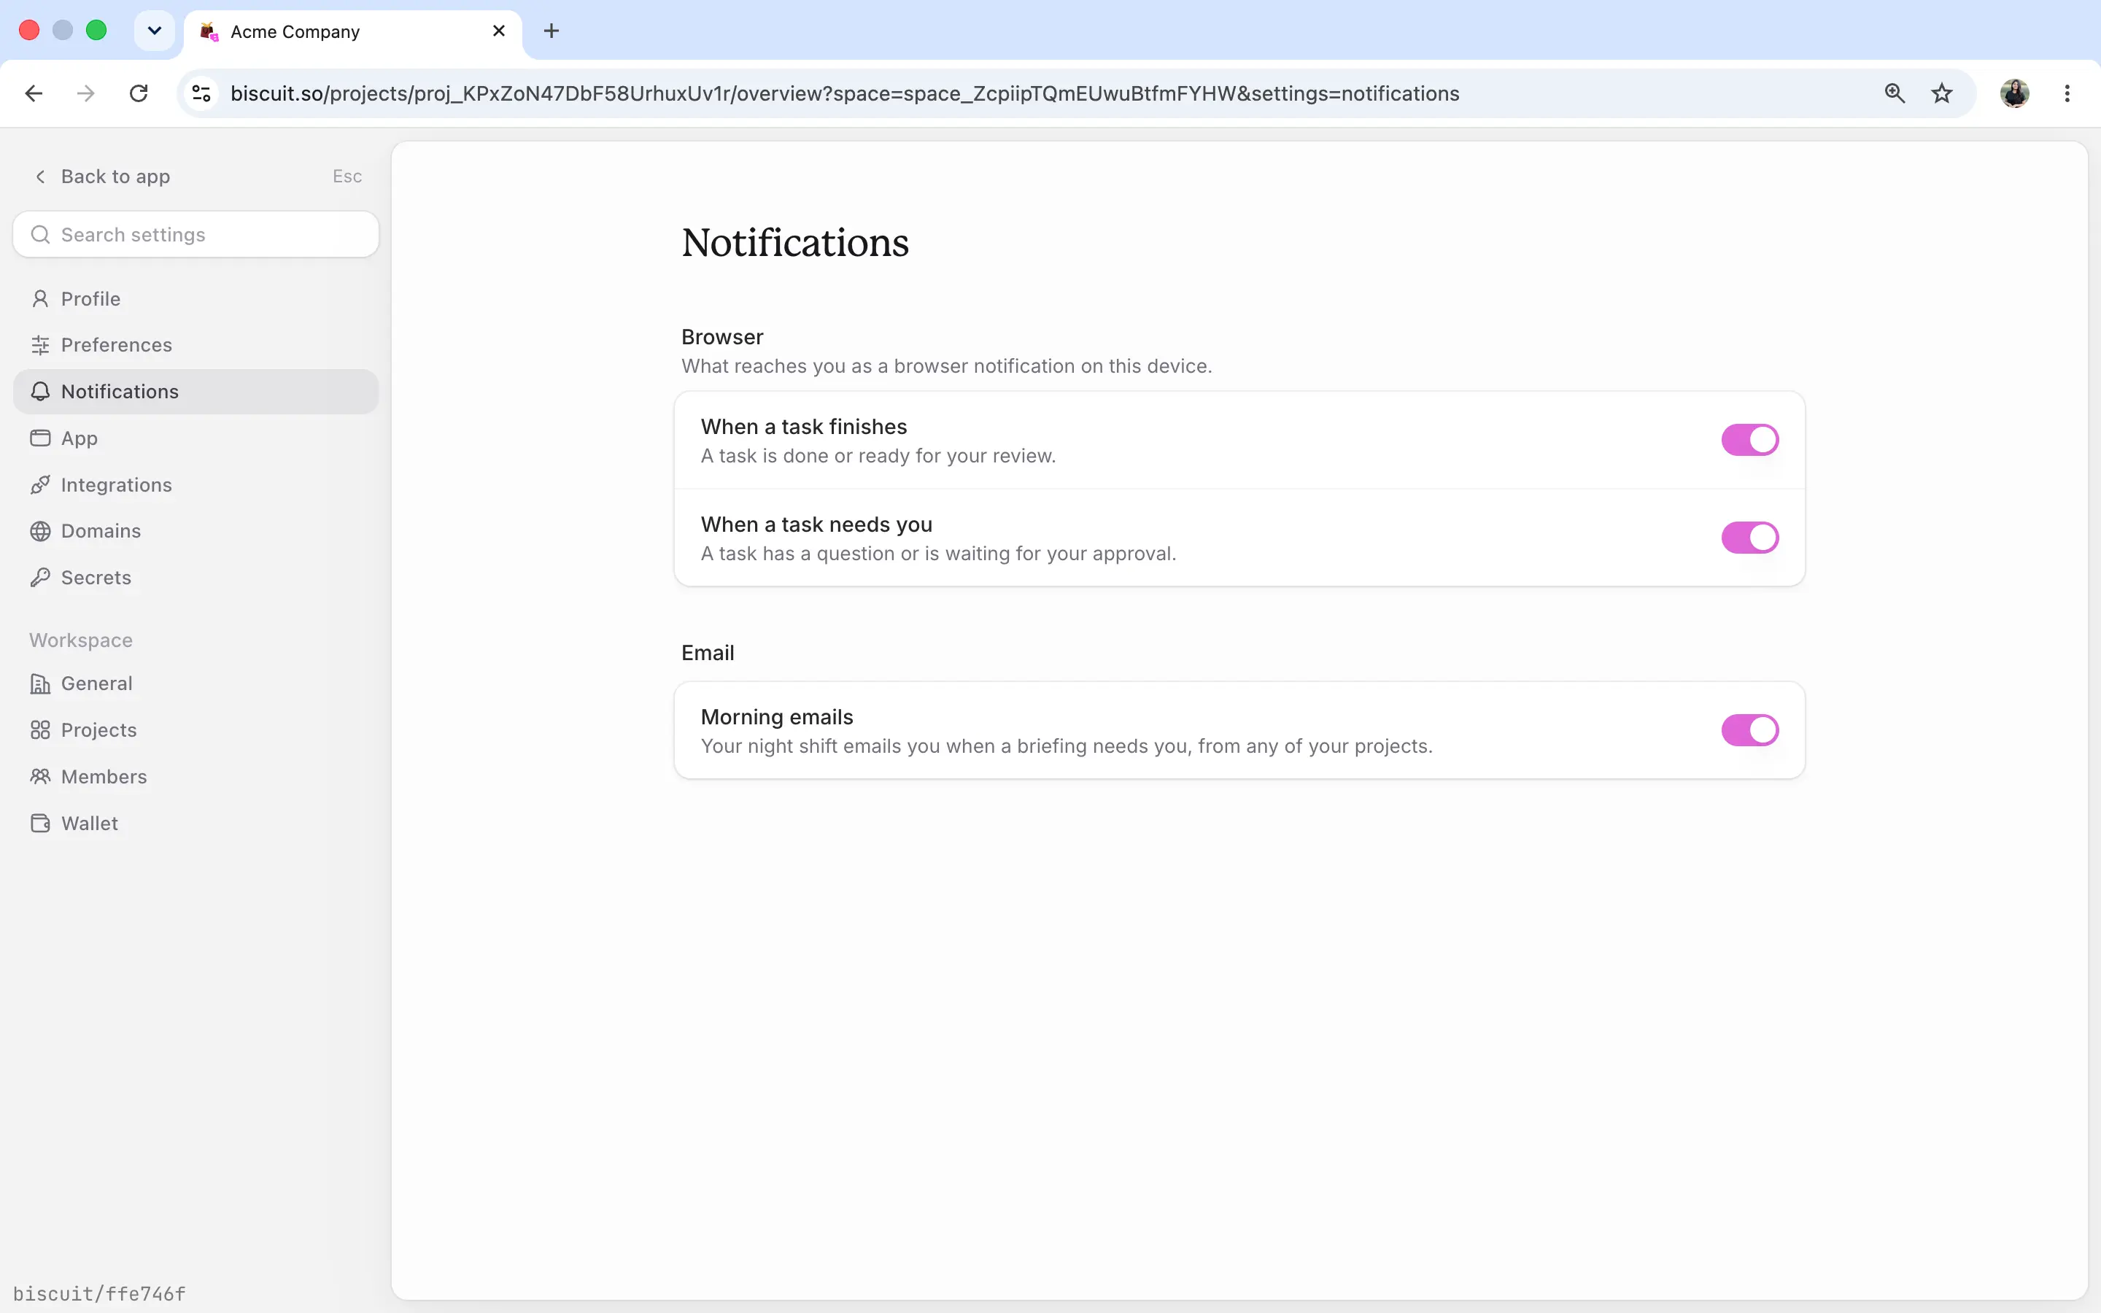Screen dimensions: 2101x1313
Task: Open a new browser tab
Action: click(x=552, y=31)
